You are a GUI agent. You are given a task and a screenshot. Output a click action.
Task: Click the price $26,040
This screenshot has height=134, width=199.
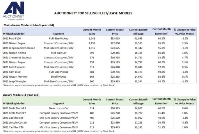pyautogui.click(x=115, y=67)
